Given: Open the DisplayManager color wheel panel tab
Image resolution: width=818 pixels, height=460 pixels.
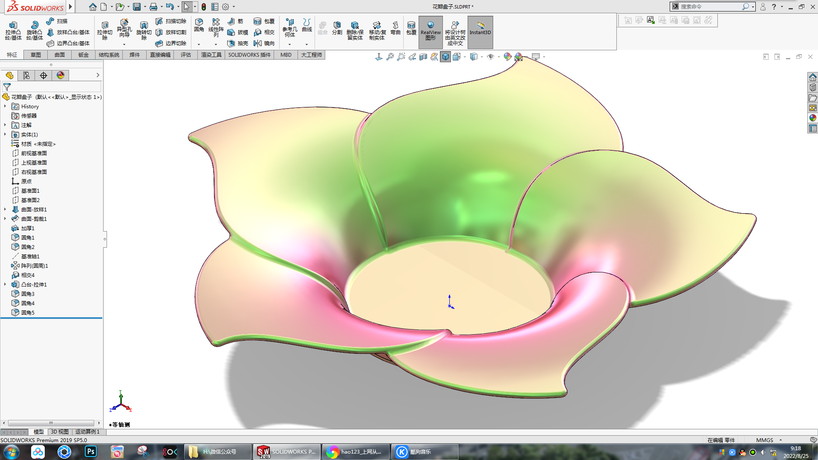Looking at the screenshot, I should pos(61,75).
